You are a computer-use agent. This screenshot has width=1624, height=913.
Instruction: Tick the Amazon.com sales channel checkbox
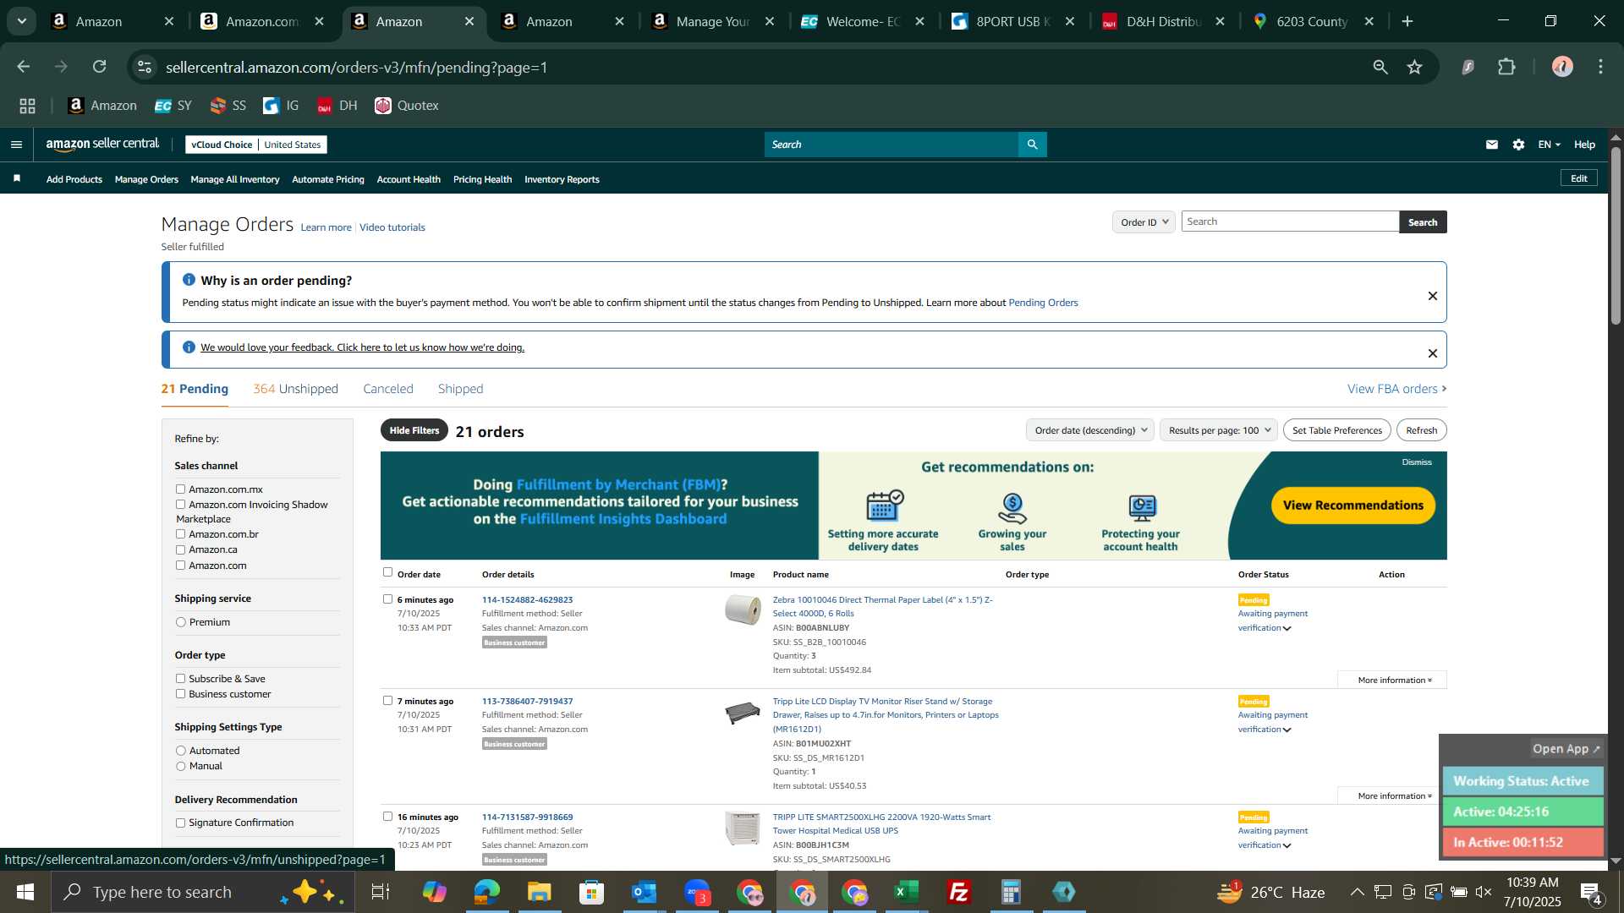point(180,566)
